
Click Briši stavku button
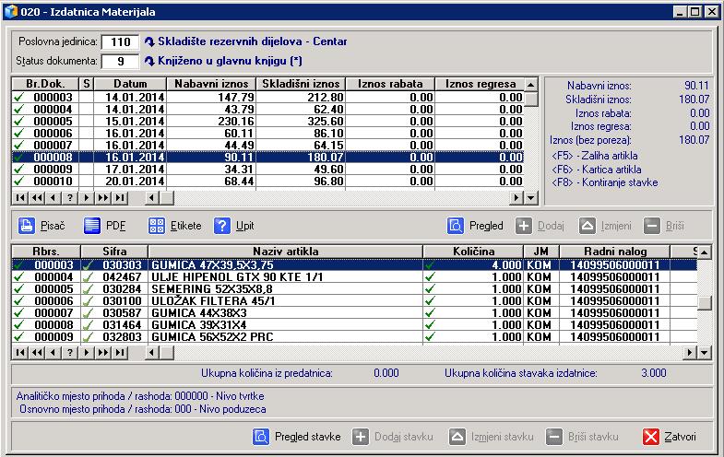pos(582,436)
